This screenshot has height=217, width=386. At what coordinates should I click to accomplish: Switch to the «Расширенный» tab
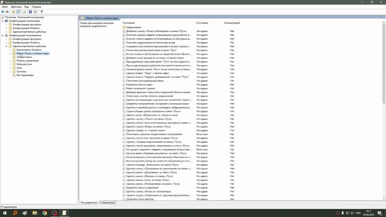(89, 203)
